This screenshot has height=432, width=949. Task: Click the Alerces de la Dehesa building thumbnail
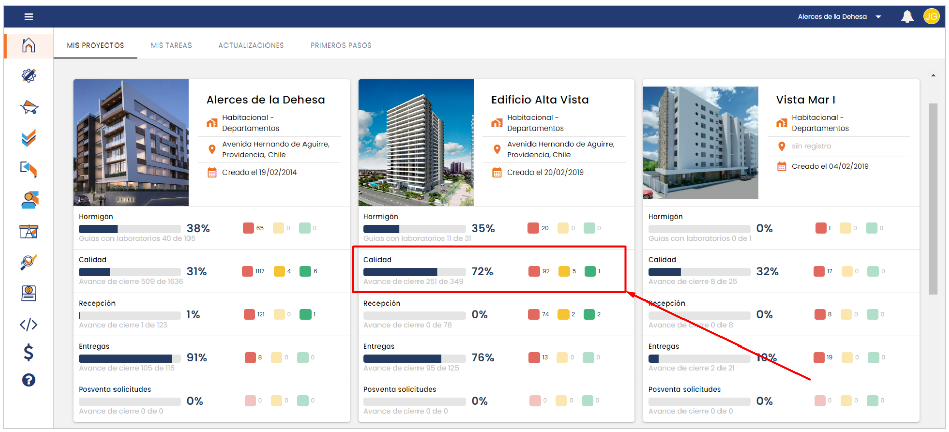[x=131, y=143]
